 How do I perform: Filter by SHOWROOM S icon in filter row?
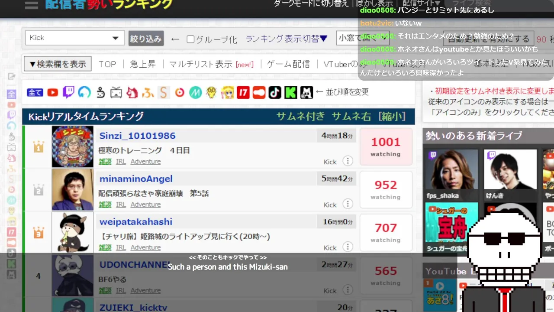163,92
